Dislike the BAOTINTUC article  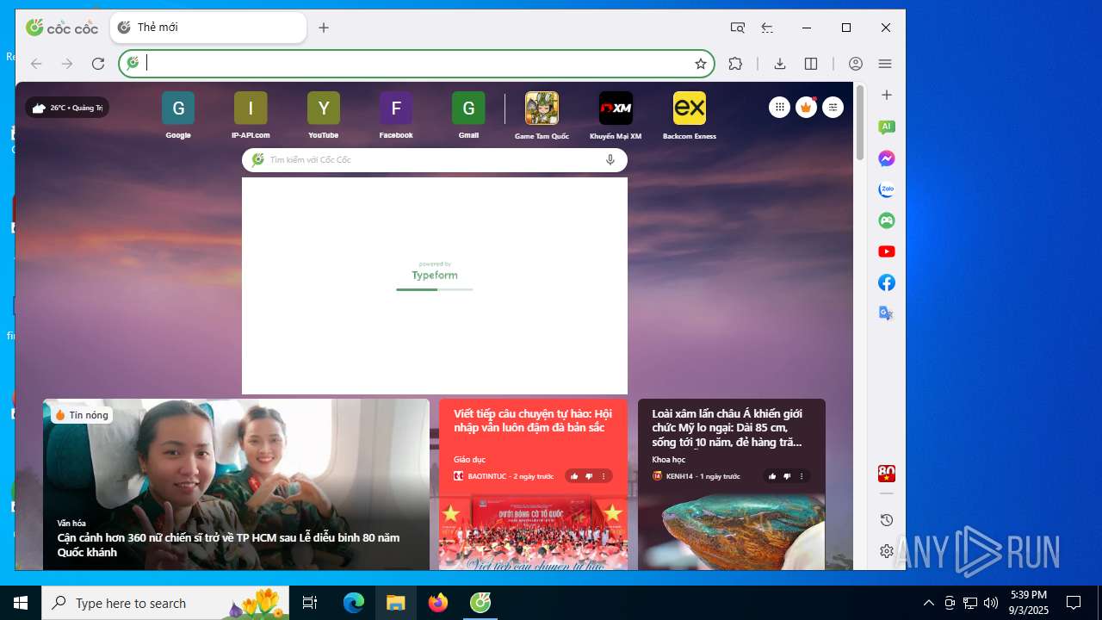click(589, 476)
